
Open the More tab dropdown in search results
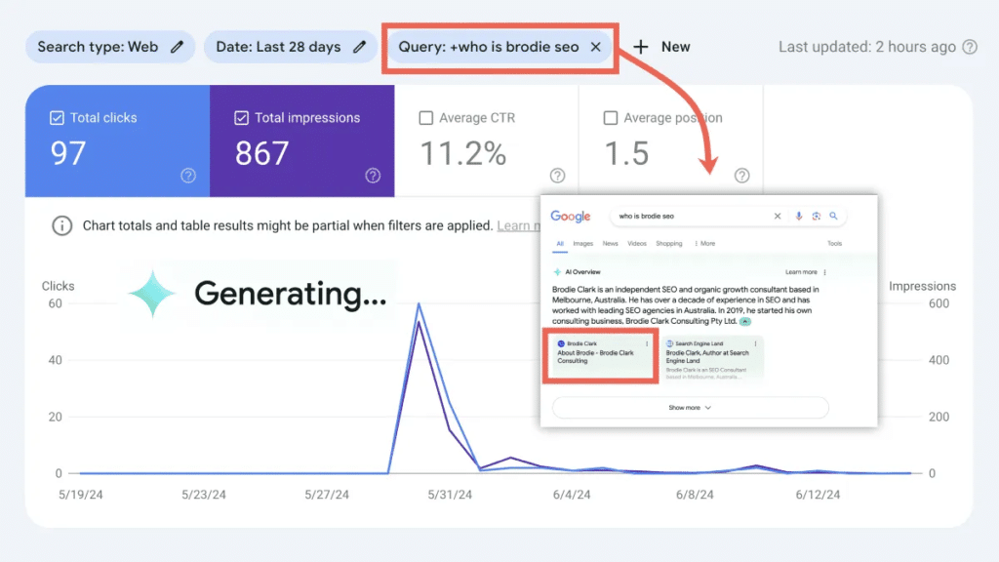tap(705, 243)
